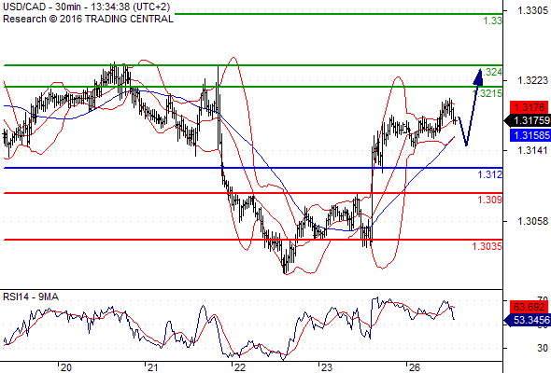Select the blue 1.312 pivot label
This screenshot has width=551, height=373.
point(490,174)
